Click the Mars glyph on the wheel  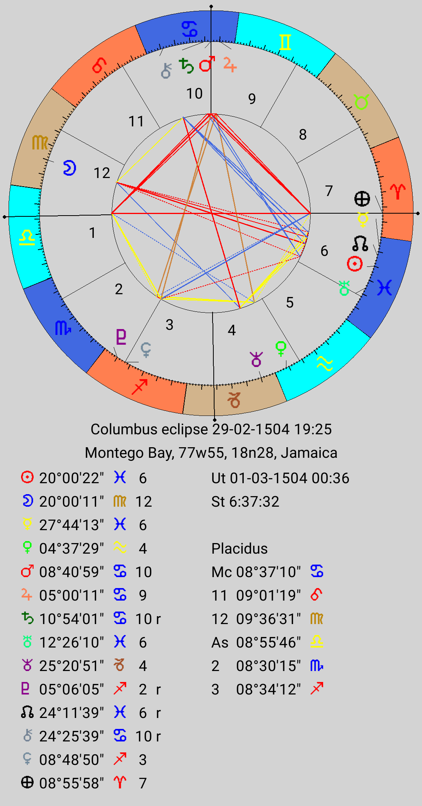pos(207,64)
